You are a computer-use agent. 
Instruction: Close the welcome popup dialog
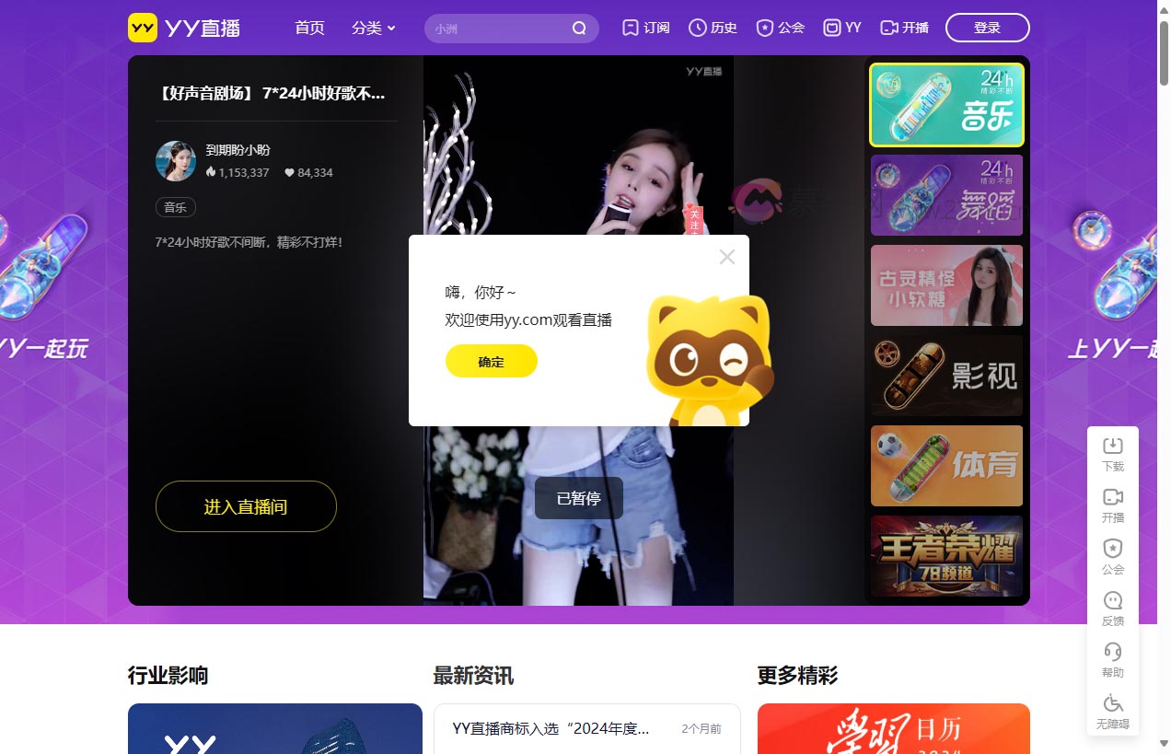tap(726, 257)
